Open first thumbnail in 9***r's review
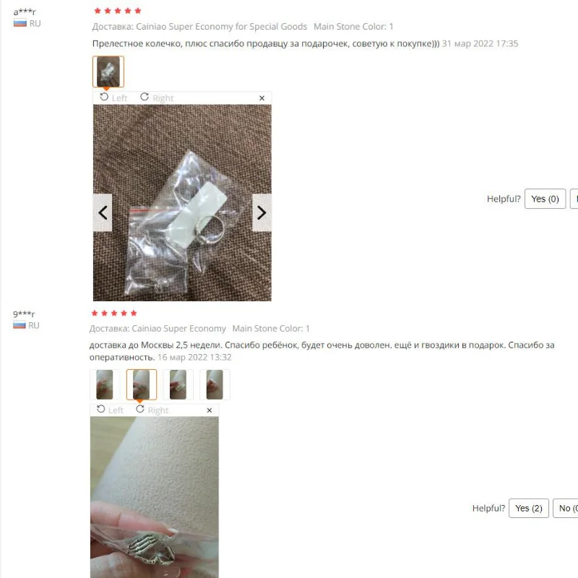Viewport: 578px width, 578px height. click(105, 384)
